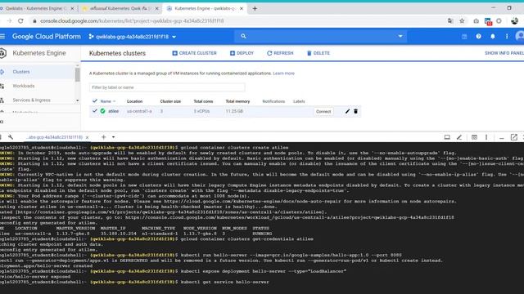
Task: Open the notifications bell in GCP header
Action: [x=493, y=36]
